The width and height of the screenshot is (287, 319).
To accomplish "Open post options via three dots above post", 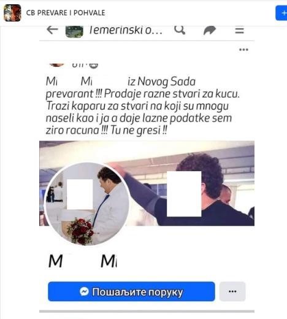I will 243,50.
